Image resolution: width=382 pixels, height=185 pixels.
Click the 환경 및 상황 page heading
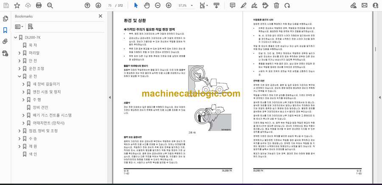click(x=135, y=21)
